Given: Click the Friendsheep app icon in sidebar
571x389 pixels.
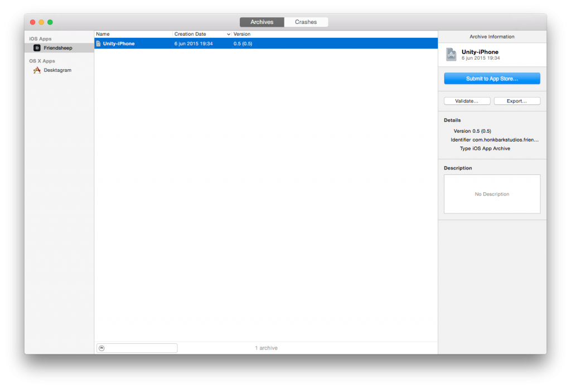Looking at the screenshot, I should coord(37,48).
